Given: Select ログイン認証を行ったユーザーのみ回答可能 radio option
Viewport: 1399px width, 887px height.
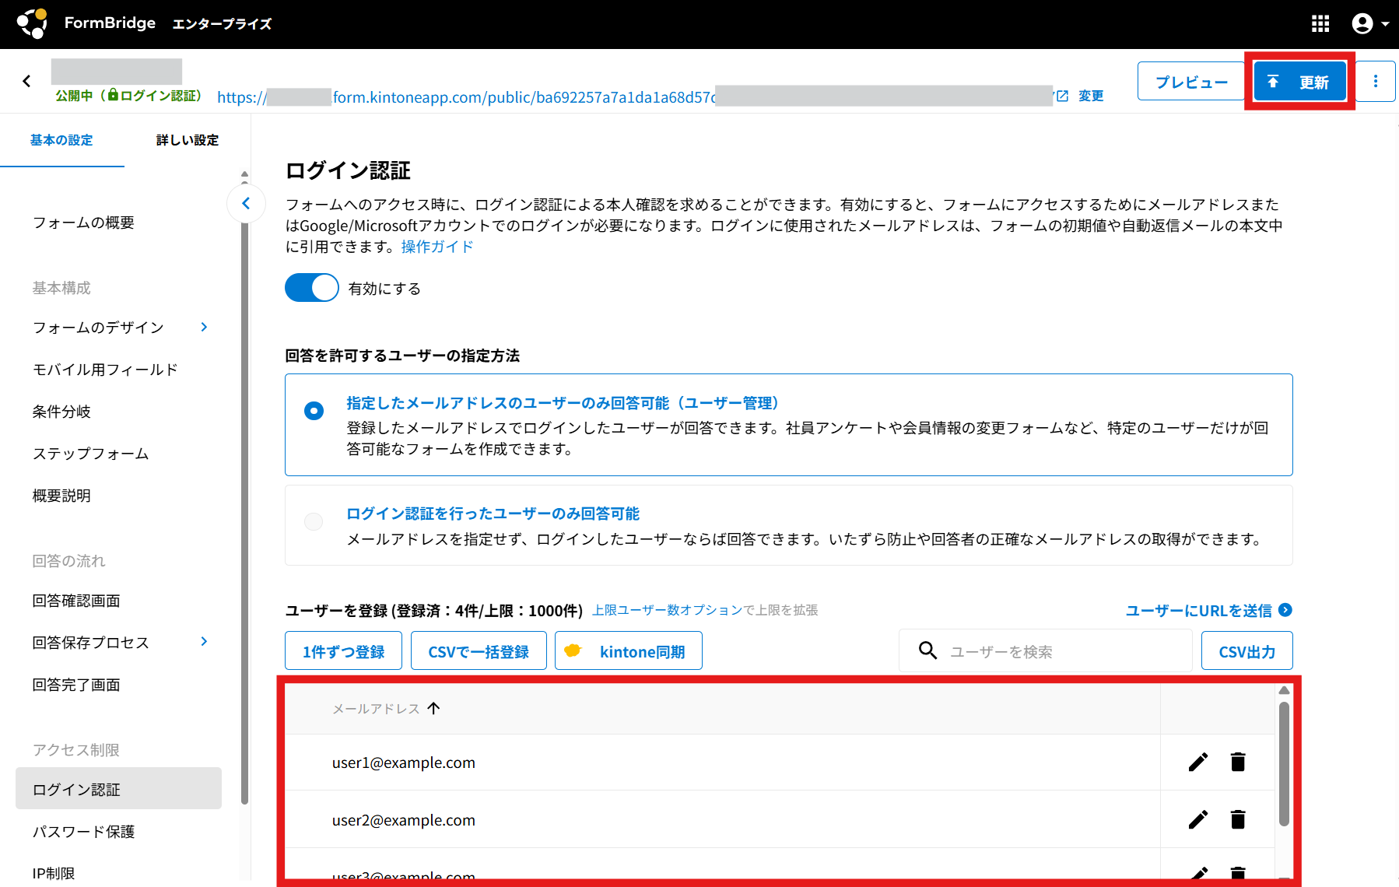Looking at the screenshot, I should coord(314,521).
